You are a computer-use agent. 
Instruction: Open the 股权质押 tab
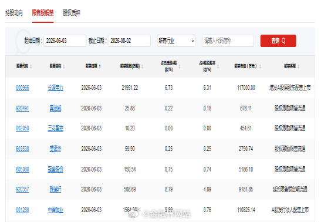coord(72,13)
